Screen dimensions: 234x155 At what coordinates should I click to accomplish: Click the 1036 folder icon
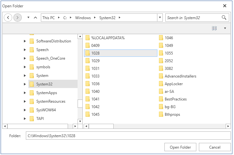87,84
